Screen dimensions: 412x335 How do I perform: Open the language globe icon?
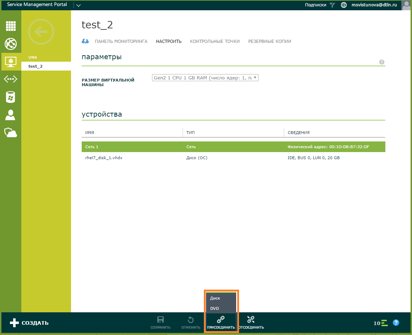pos(344,5)
